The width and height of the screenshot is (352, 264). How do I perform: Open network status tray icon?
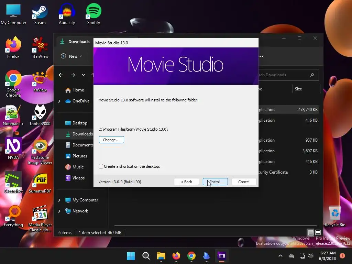(x=302, y=256)
